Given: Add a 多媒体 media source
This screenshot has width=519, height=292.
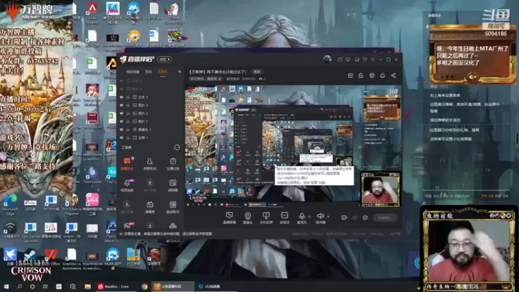Looking at the screenshot, I should 284,218.
